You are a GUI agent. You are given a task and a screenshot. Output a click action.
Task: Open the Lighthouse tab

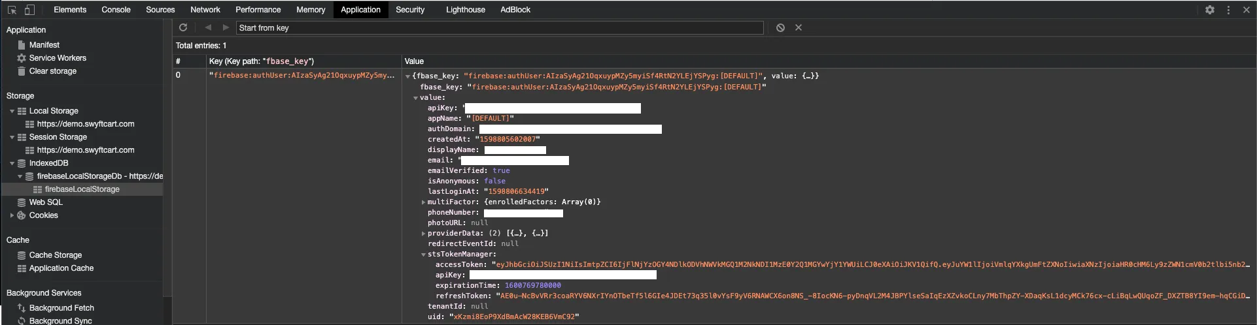click(466, 10)
